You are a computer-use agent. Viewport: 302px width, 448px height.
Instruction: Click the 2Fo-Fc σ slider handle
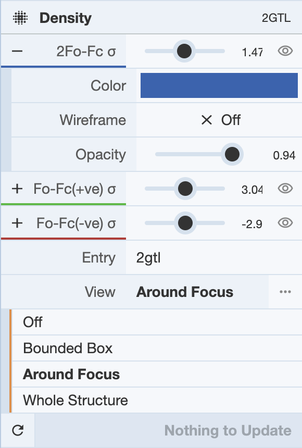tap(184, 51)
